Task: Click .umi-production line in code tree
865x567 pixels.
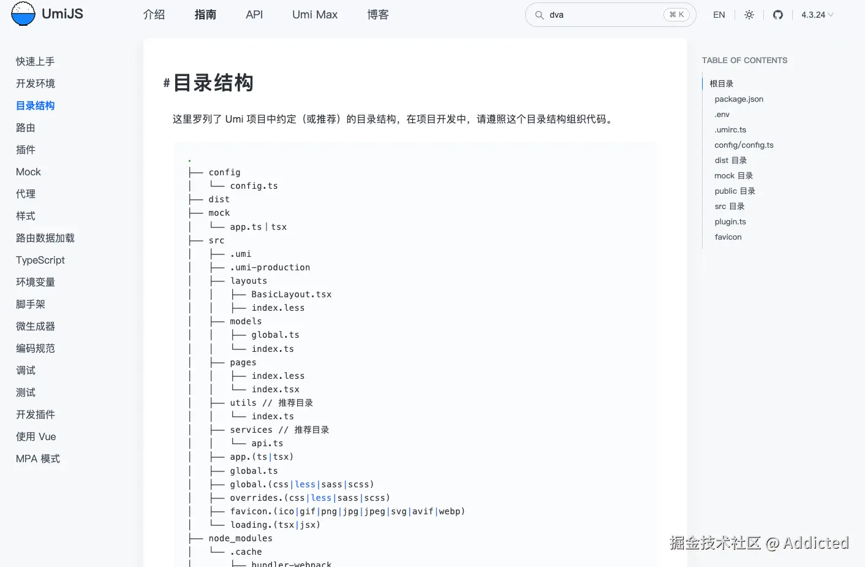Action: click(x=270, y=267)
